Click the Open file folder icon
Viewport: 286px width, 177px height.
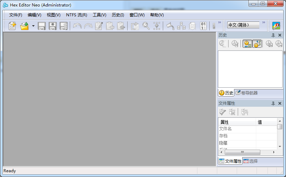click(x=24, y=26)
